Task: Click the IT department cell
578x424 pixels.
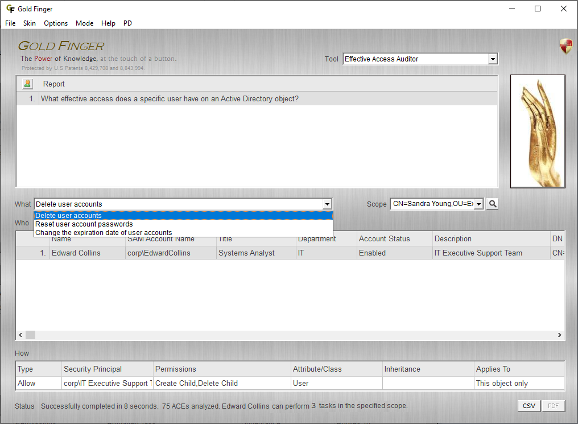Action: pyautogui.click(x=326, y=253)
